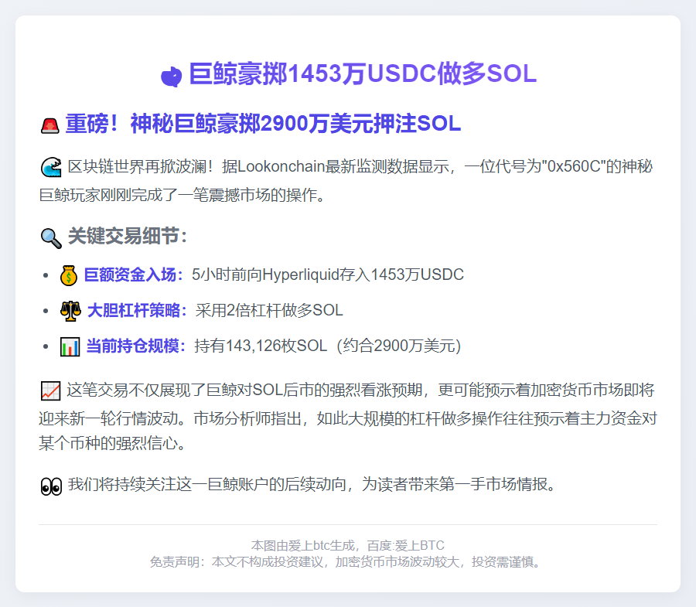Click the 免责声明 disclaimer line

347,563
